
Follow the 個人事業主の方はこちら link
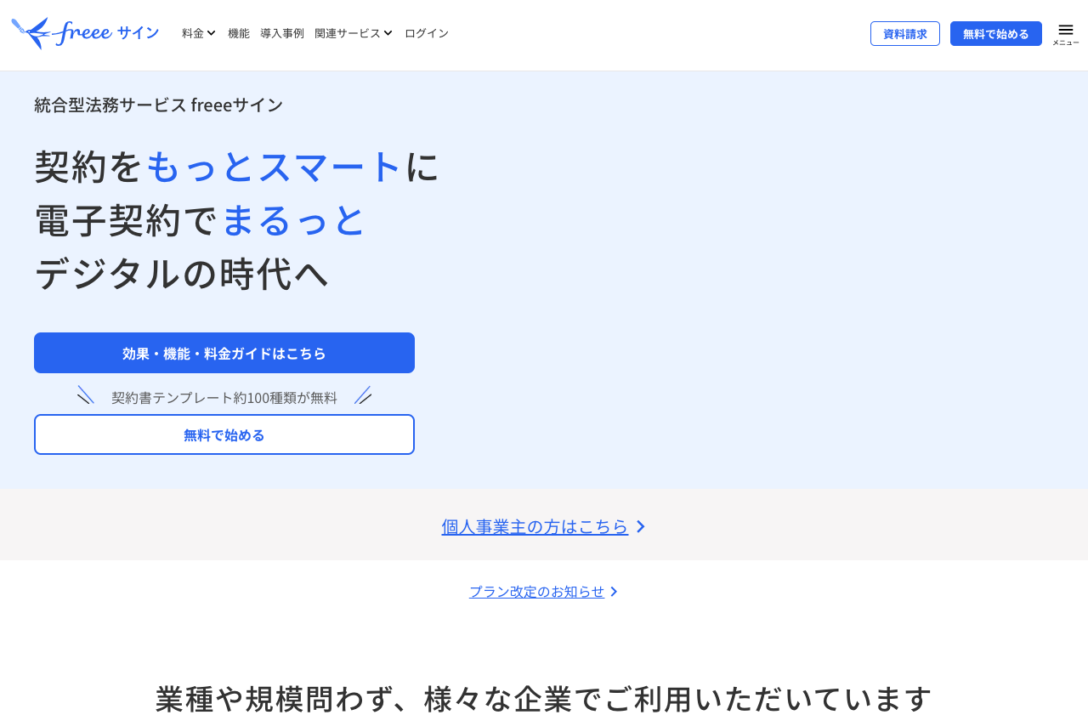(x=535, y=526)
